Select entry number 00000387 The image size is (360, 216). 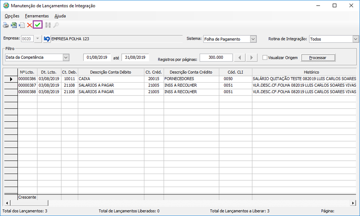coord(27,85)
